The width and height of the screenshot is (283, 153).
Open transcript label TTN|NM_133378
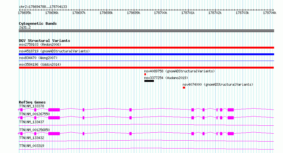31,106
